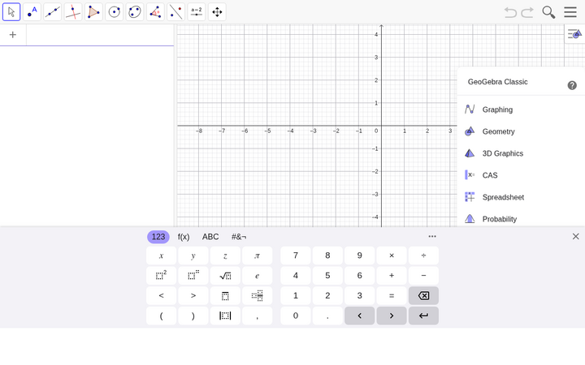Tap the number 5 key
This screenshot has width=585, height=365.
tap(327, 276)
